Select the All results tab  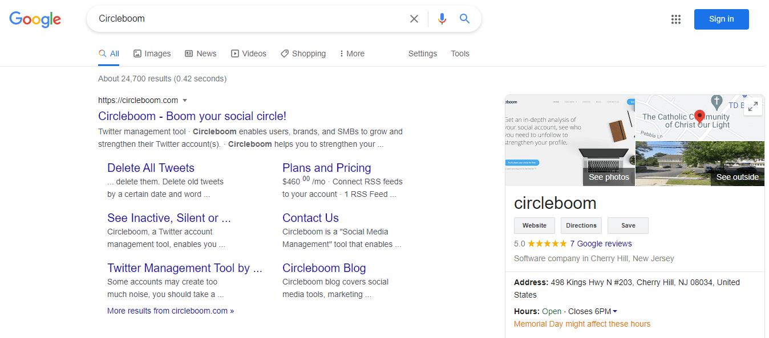109,53
